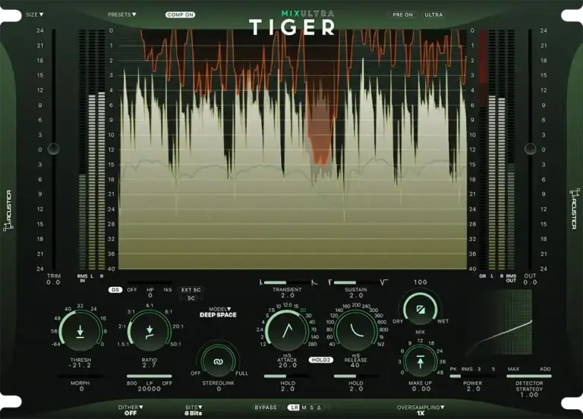
Task: Toggle the SC sidechain listen button
Action: click(191, 298)
